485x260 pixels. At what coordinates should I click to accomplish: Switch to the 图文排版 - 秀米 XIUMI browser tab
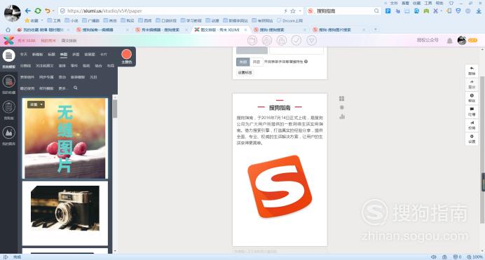click(221, 29)
